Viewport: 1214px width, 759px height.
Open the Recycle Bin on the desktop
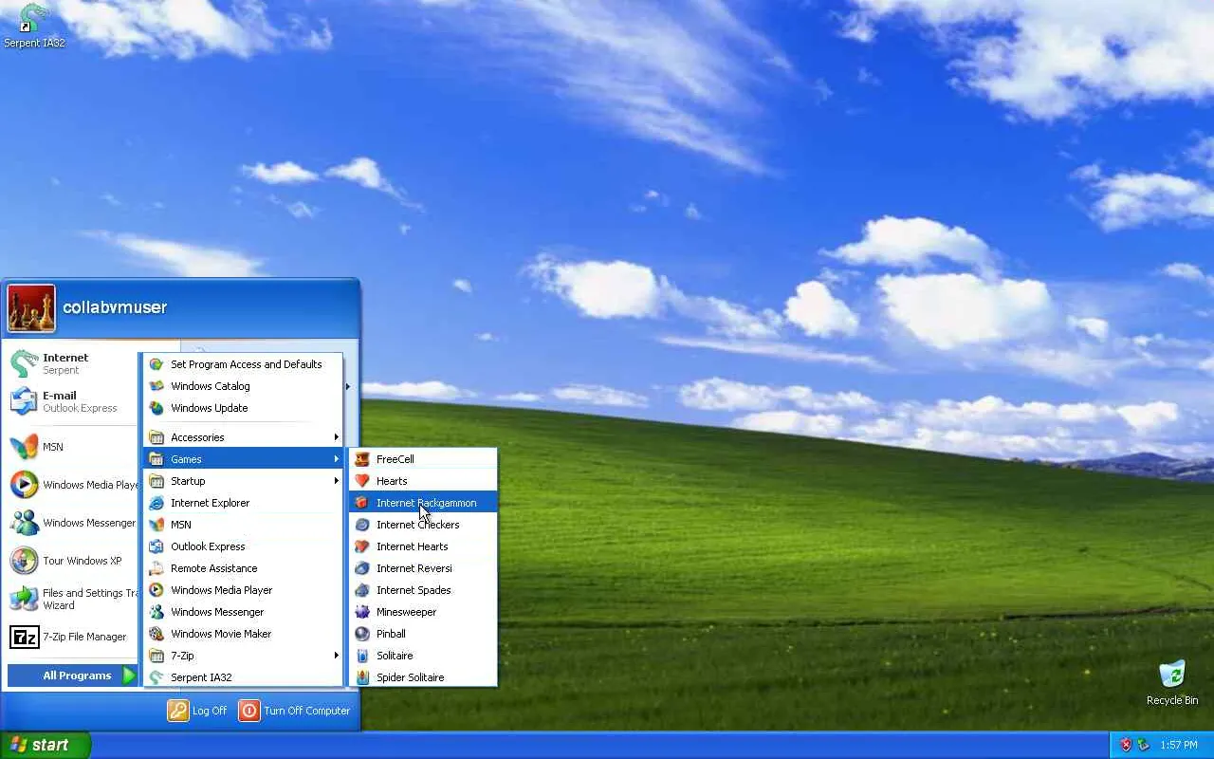click(1172, 683)
